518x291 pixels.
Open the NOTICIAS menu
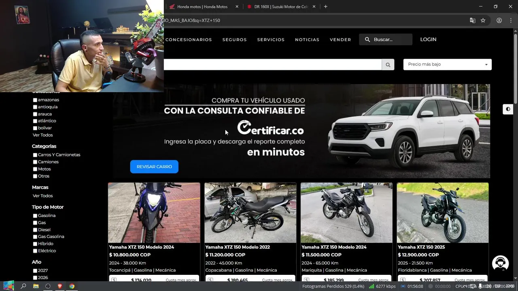307,40
